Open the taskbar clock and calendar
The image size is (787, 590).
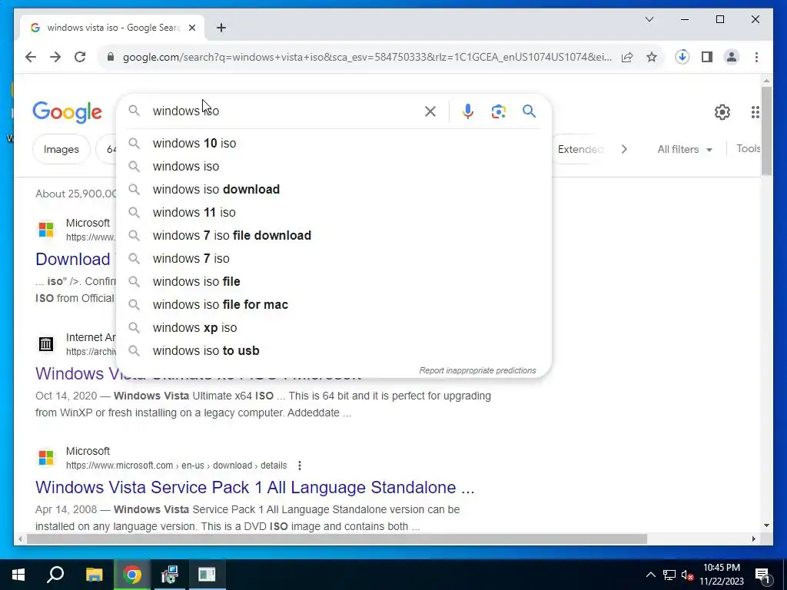(722, 575)
